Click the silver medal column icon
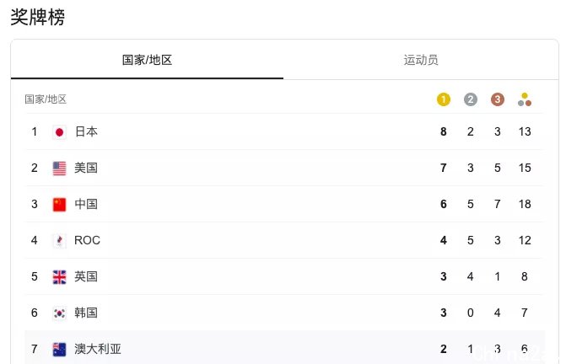 [x=471, y=99]
